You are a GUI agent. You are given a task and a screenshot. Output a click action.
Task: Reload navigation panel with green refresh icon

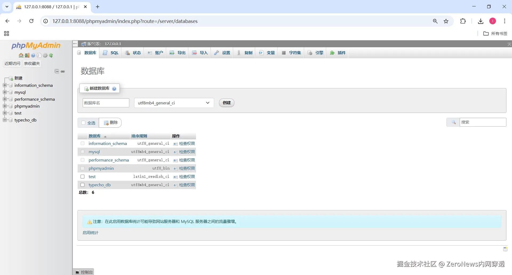click(x=51, y=56)
